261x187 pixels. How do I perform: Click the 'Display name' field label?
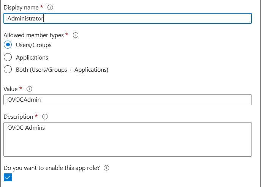21,7
